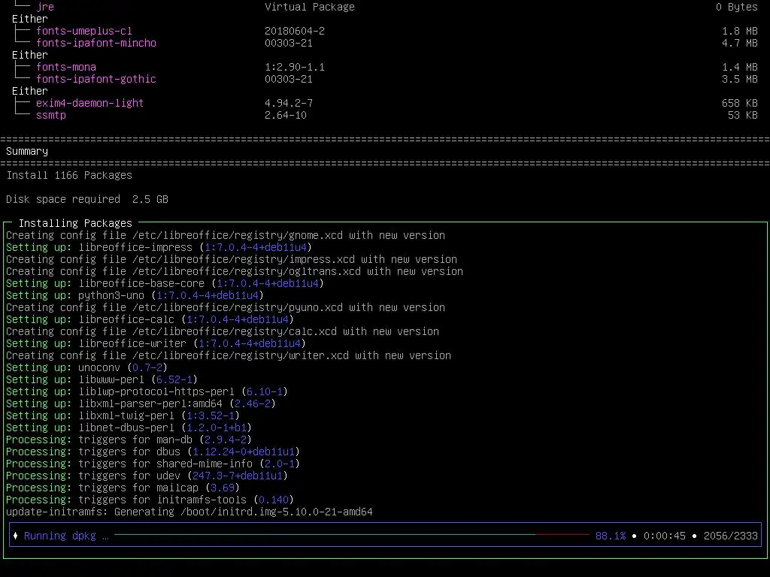Screen dimensions: 770x577
Task: Select the exim4-daemon-light package name
Action: pyautogui.click(x=90, y=103)
